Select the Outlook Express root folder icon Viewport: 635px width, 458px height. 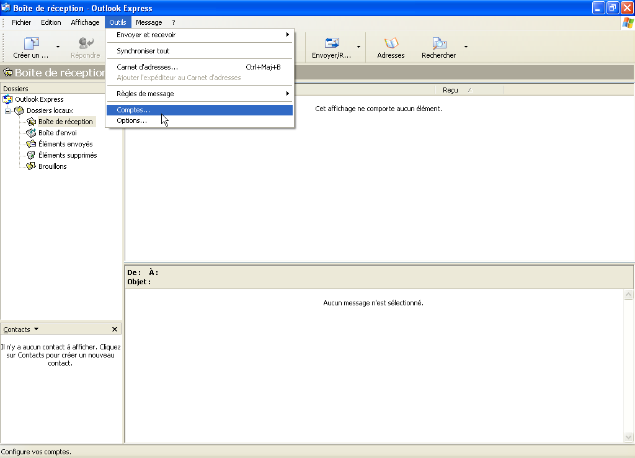pos(7,99)
